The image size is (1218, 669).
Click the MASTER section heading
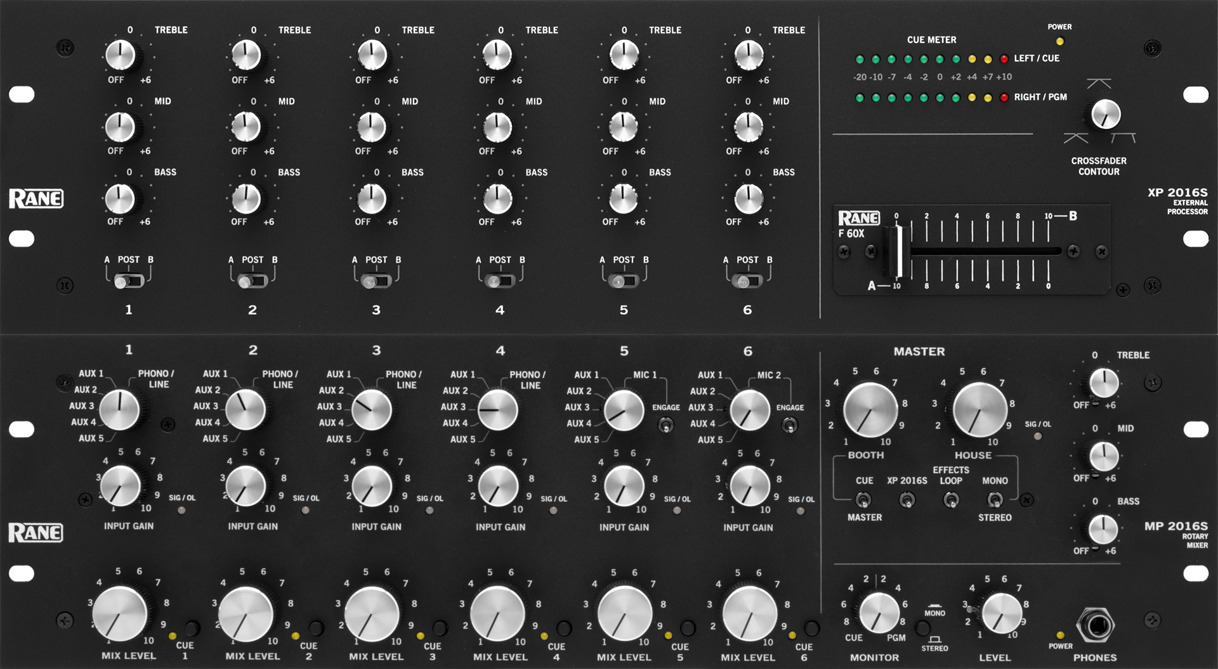pyautogui.click(x=919, y=352)
